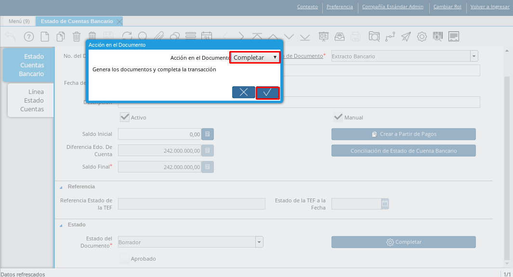Click the paper-plane requests icon
Viewport: 513px width, 277px height.
pos(406,36)
